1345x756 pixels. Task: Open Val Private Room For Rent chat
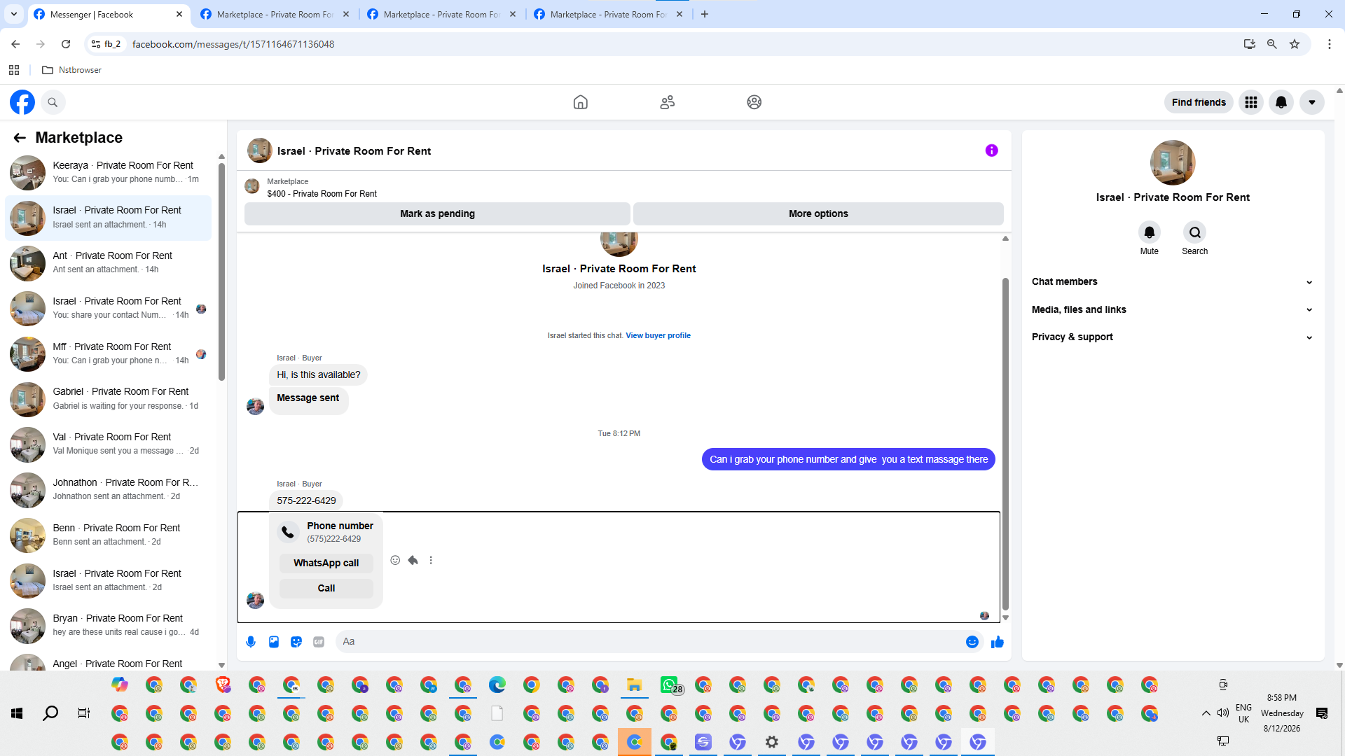coord(109,444)
